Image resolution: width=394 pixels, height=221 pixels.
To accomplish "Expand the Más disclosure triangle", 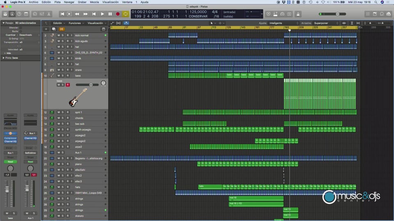I will point(5,53).
